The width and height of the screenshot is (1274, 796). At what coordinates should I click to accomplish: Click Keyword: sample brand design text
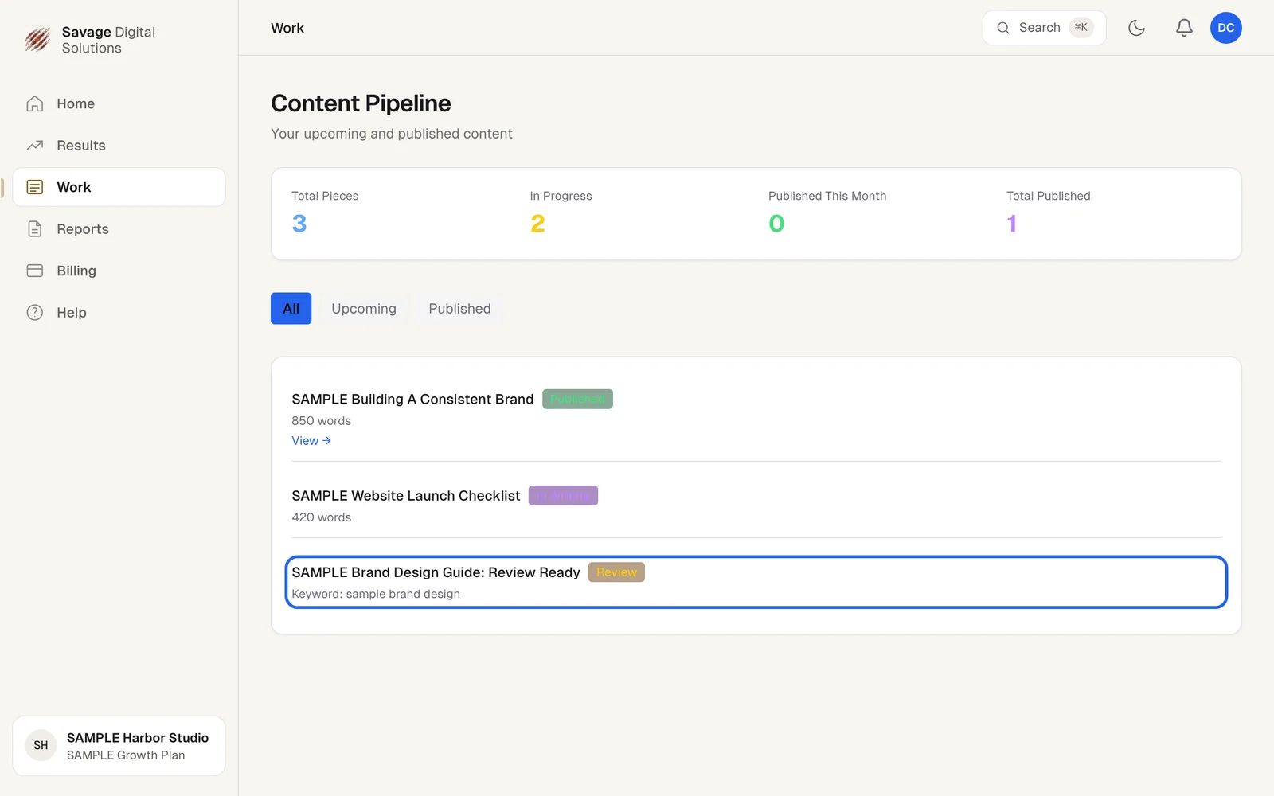[376, 594]
